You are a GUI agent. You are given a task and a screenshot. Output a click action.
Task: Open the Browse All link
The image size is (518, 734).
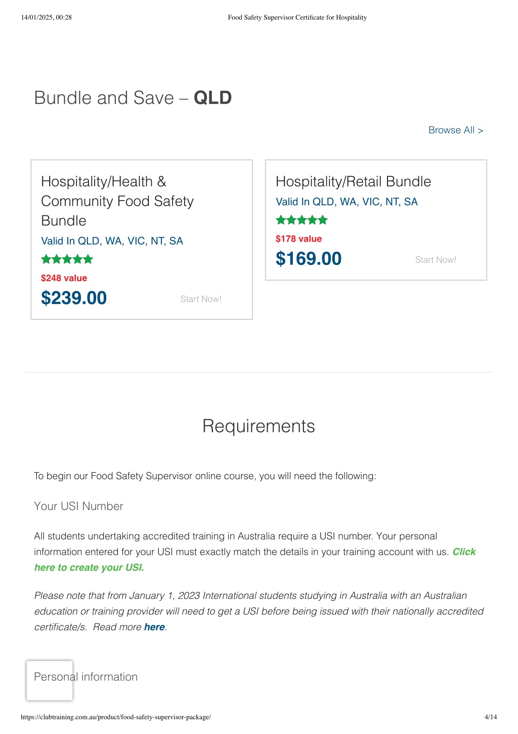pos(456,130)
